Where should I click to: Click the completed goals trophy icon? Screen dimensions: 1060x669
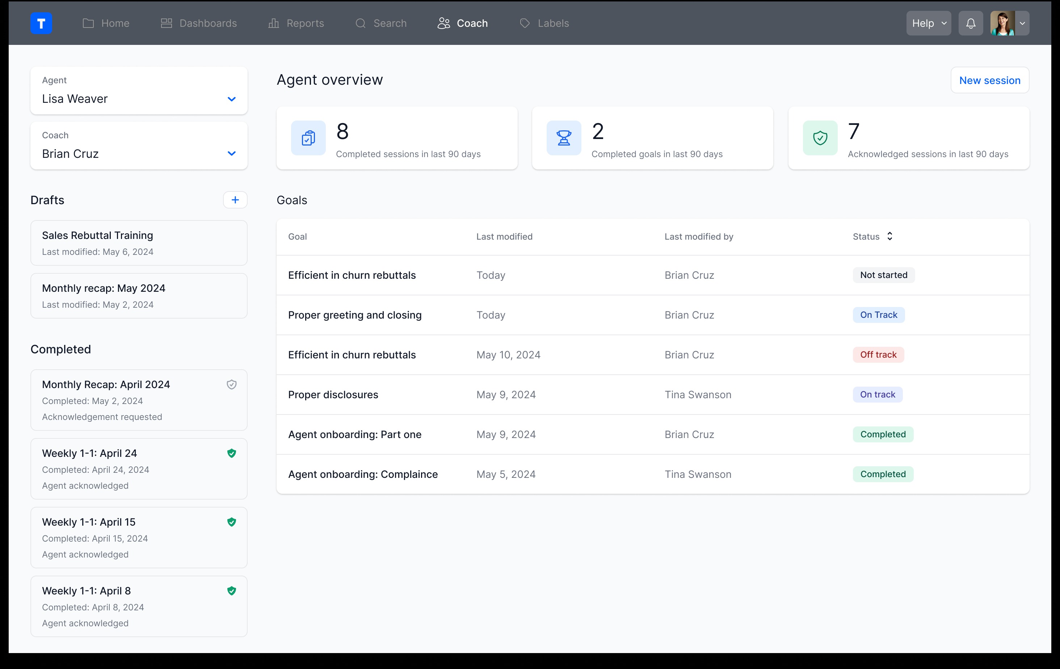coord(563,138)
